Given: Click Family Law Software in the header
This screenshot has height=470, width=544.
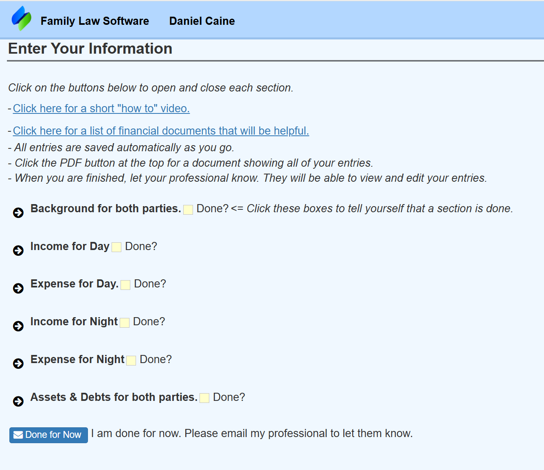Looking at the screenshot, I should pyautogui.click(x=94, y=21).
